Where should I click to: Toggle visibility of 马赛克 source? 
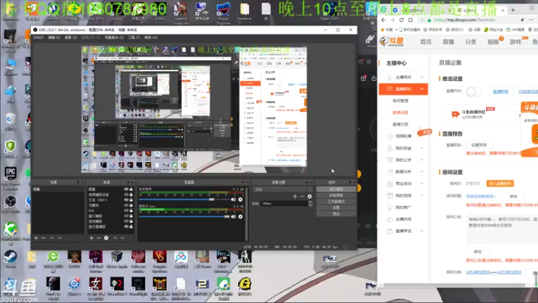pyautogui.click(x=126, y=205)
